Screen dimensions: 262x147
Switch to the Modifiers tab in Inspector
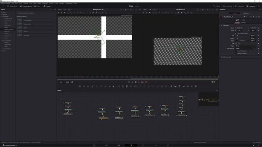point(246,13)
